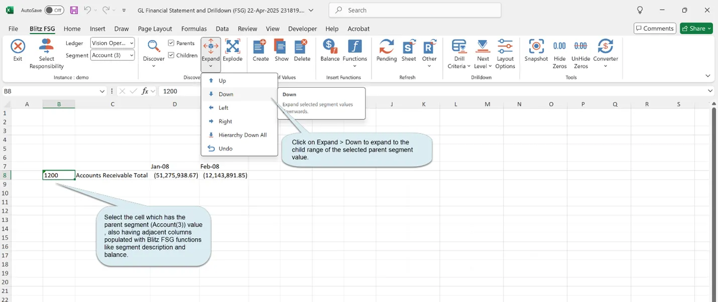The image size is (718, 302).
Task: Switch to the Home tab
Action: (72, 29)
